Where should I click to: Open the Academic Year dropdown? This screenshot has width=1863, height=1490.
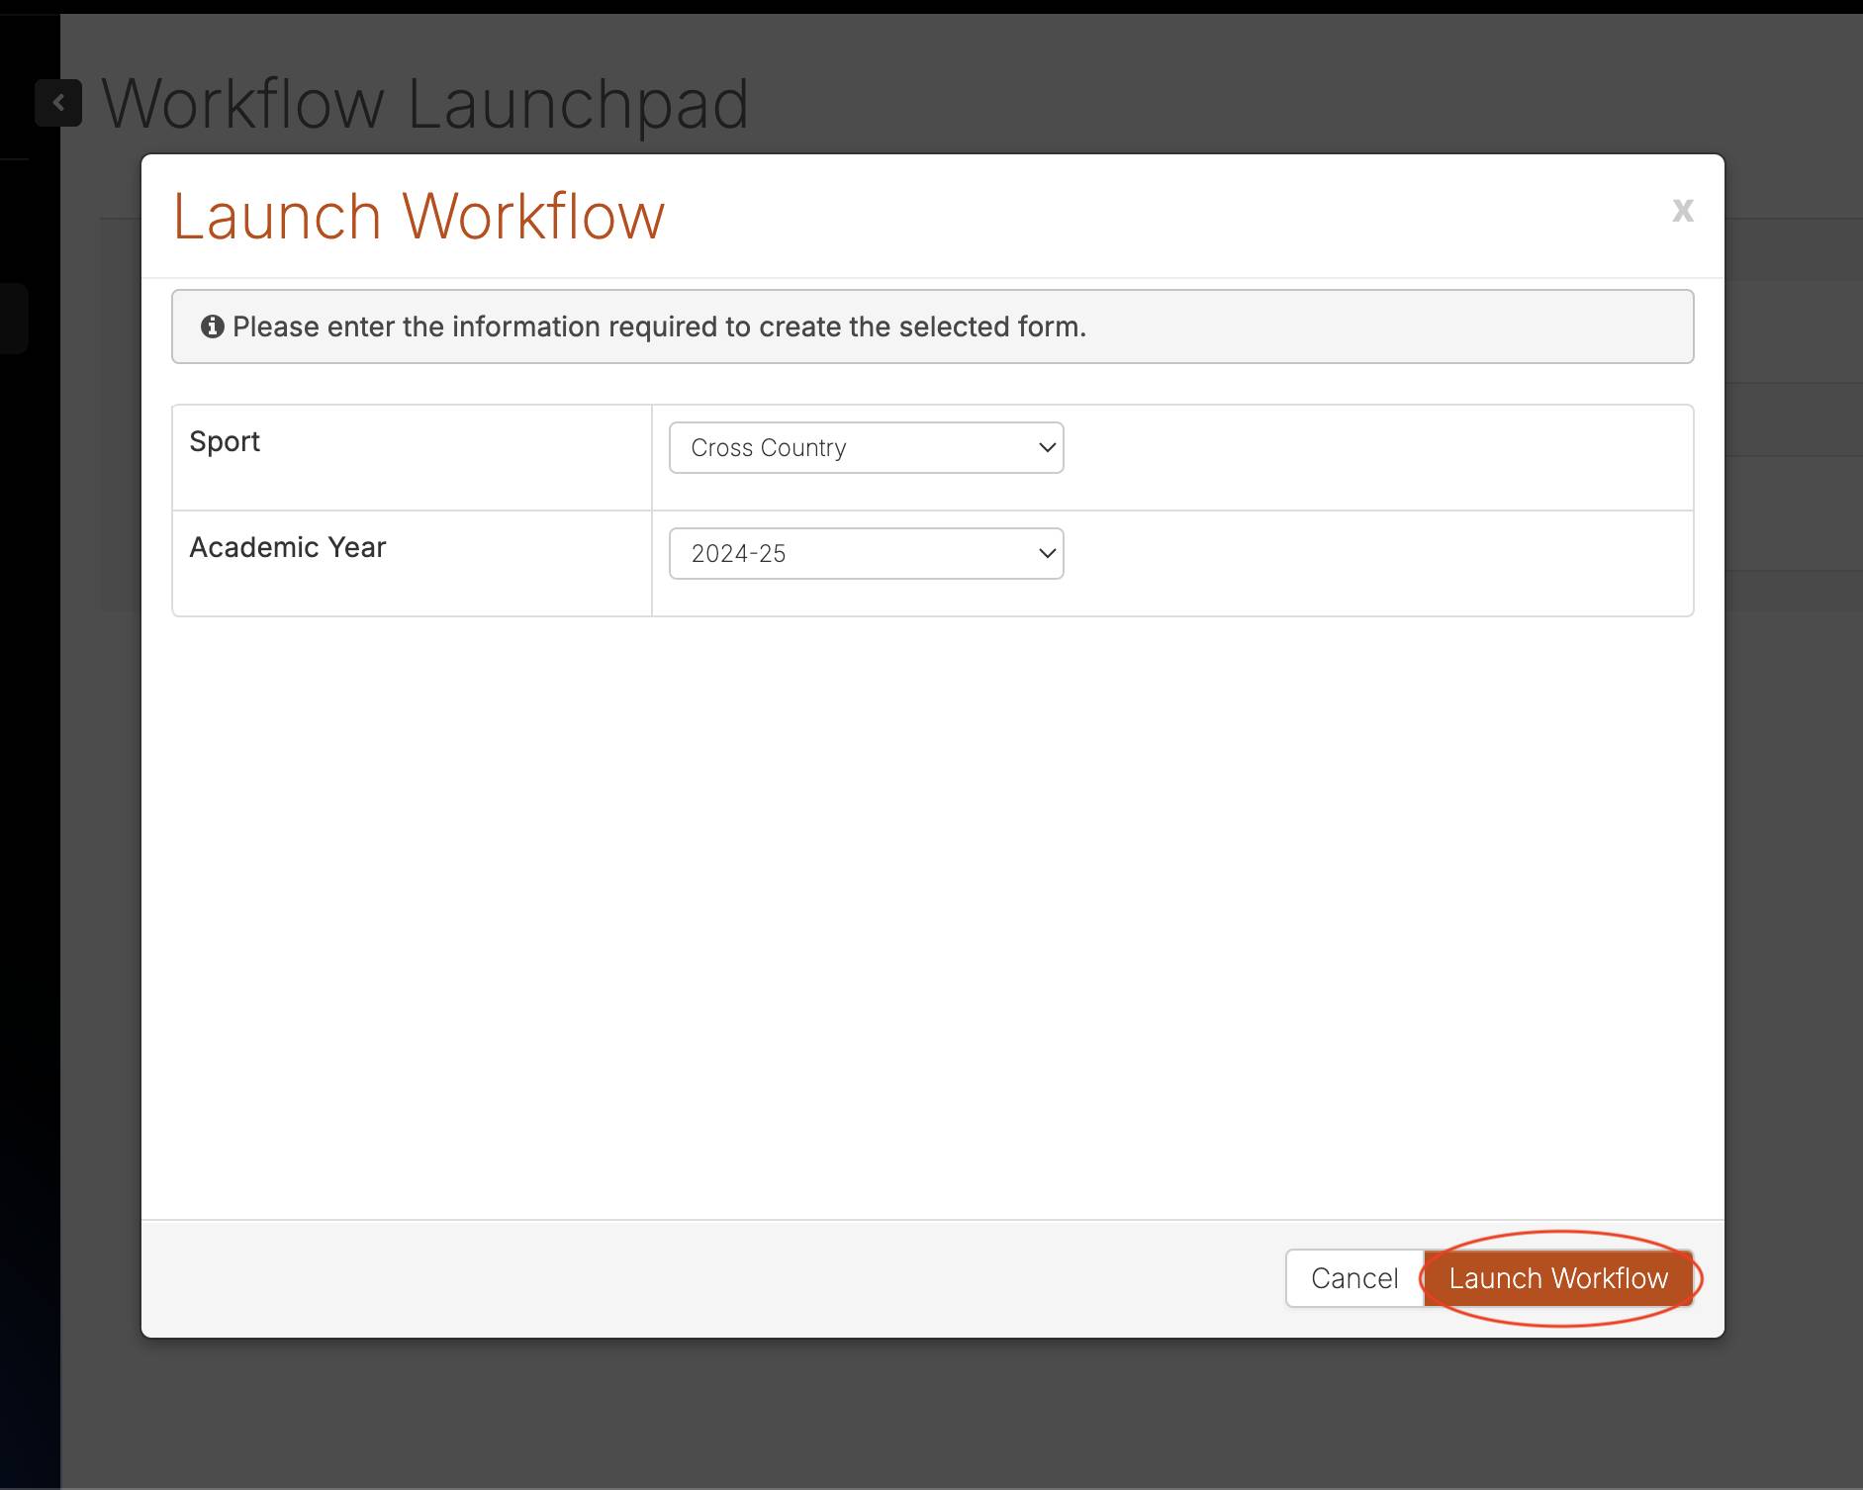(865, 553)
